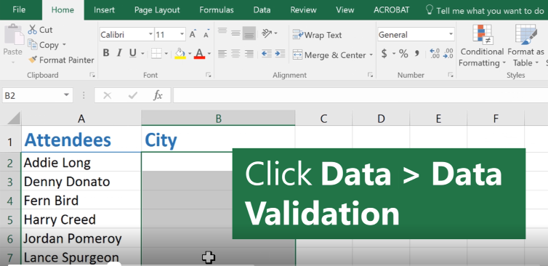Apply Percent Style format

(403, 54)
